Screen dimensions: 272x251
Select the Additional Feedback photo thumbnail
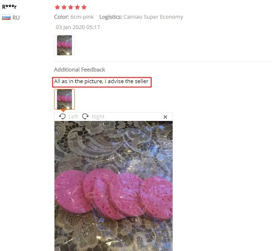(64, 99)
